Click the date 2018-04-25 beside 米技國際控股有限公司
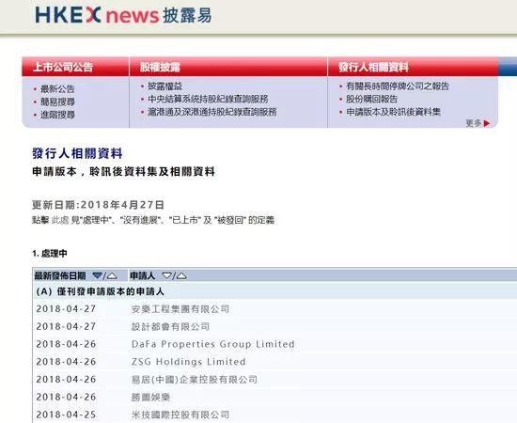This screenshot has width=517, height=423. tap(66, 415)
